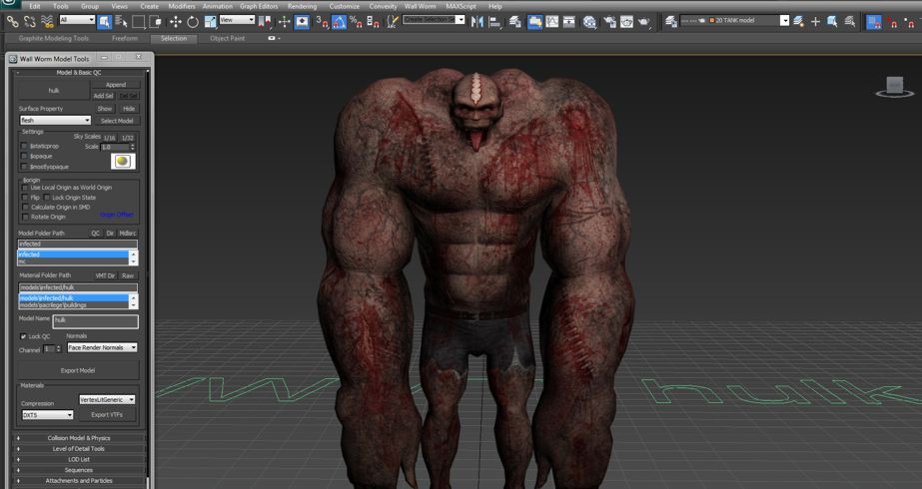Image resolution: width=922 pixels, height=489 pixels.
Task: Click the Create New Layer plus icon
Action: coord(815,22)
